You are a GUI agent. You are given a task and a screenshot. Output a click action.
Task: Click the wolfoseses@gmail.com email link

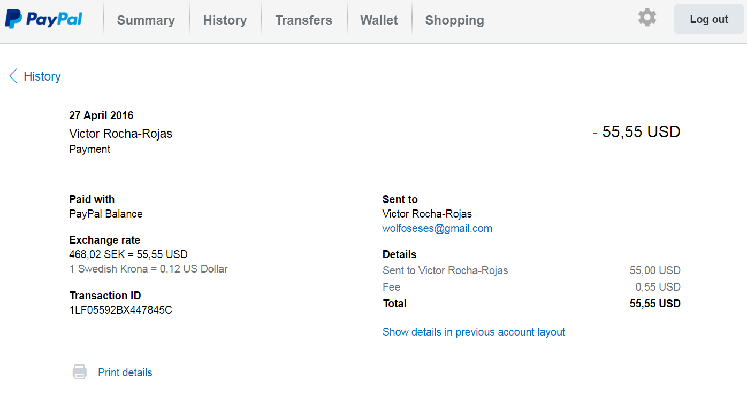(x=437, y=228)
